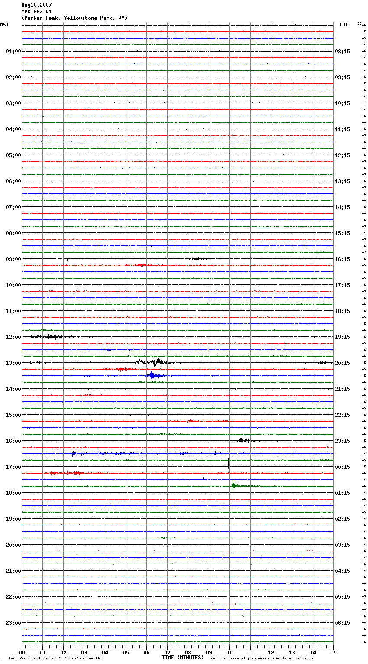Select the 01:00 MST row label
The width and height of the screenshot is (368, 664).
[x=13, y=52]
